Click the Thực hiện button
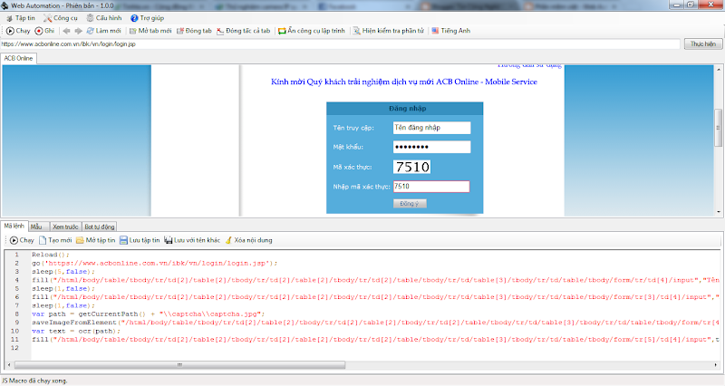This screenshot has width=725, height=386. pyautogui.click(x=703, y=43)
